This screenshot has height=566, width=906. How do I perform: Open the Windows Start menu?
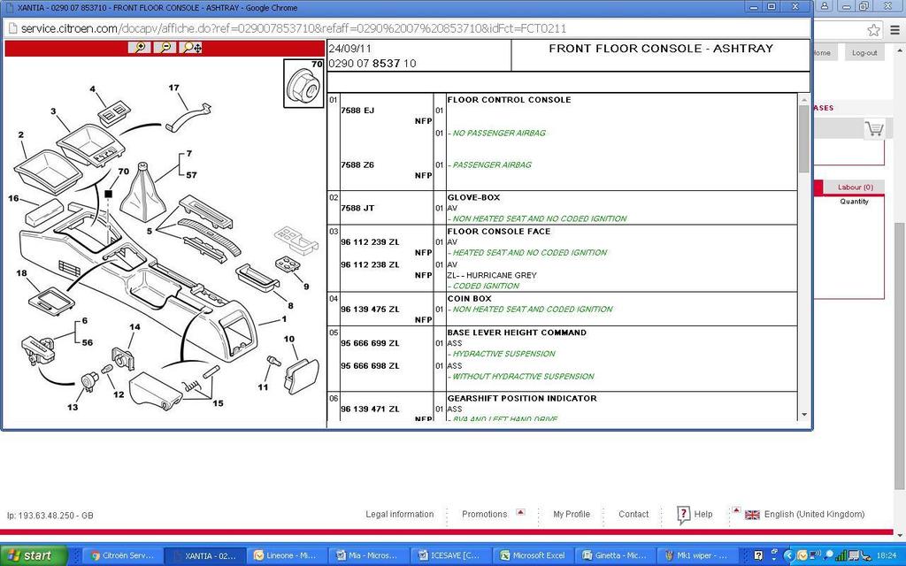[35, 555]
